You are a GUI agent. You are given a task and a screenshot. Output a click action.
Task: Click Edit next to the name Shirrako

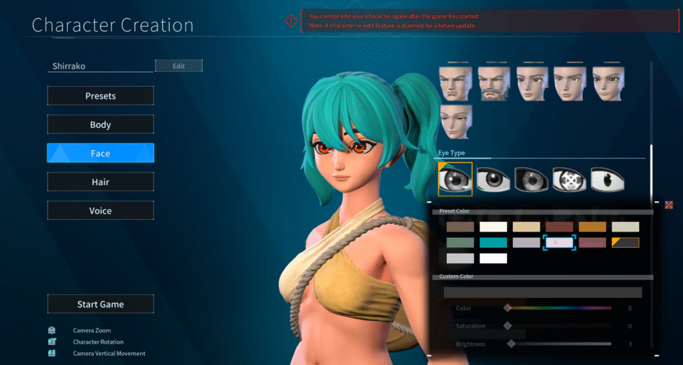click(178, 66)
